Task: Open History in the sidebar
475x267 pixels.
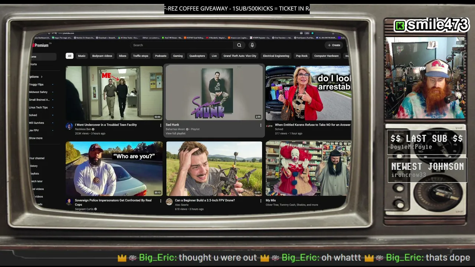Action: pyautogui.click(x=34, y=166)
